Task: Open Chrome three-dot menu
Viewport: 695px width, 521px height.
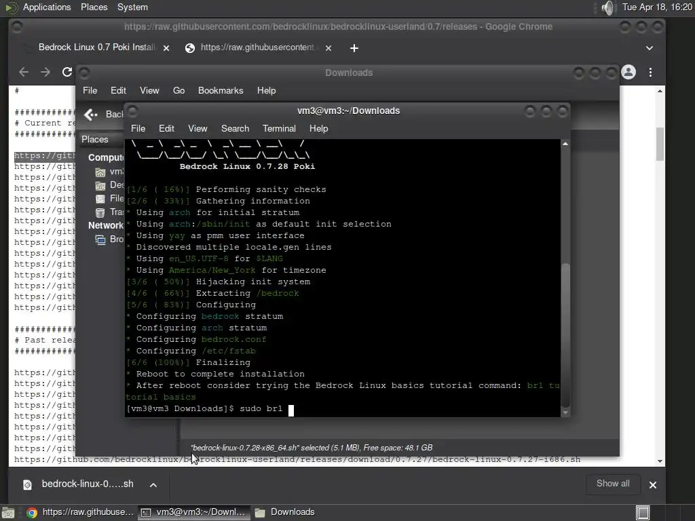Action: tap(650, 72)
